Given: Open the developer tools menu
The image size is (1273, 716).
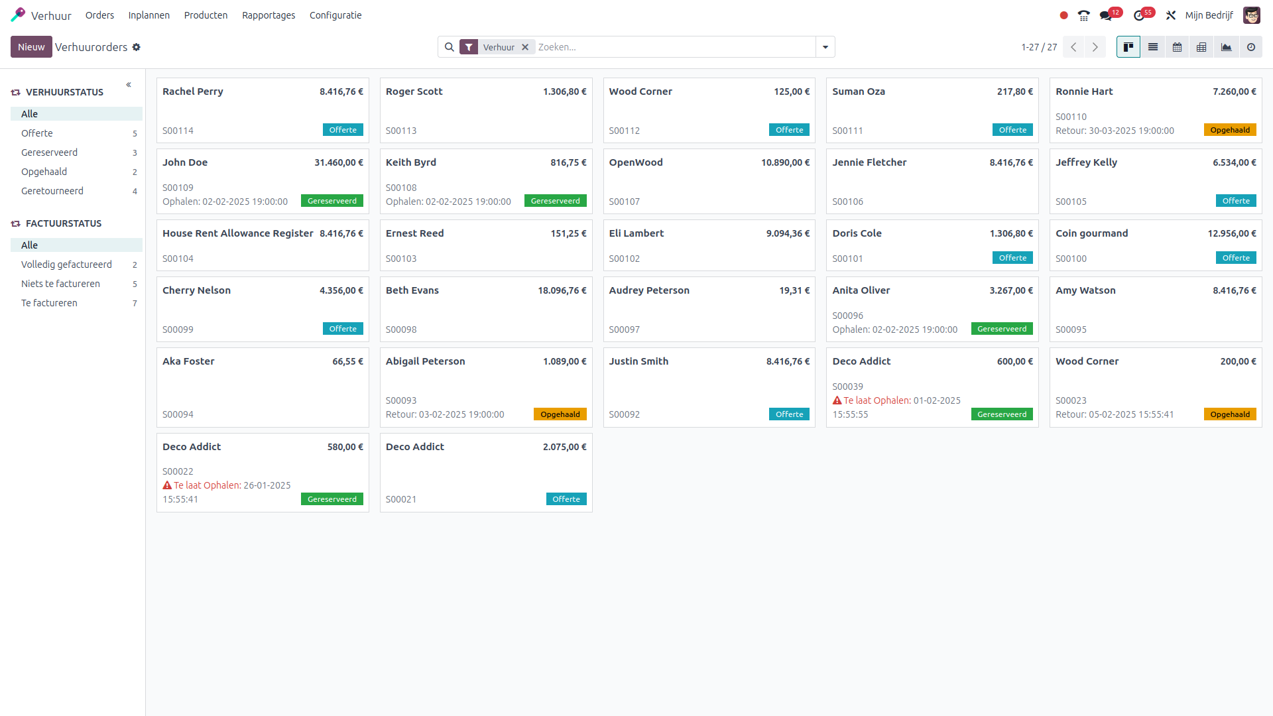Looking at the screenshot, I should (x=1171, y=14).
